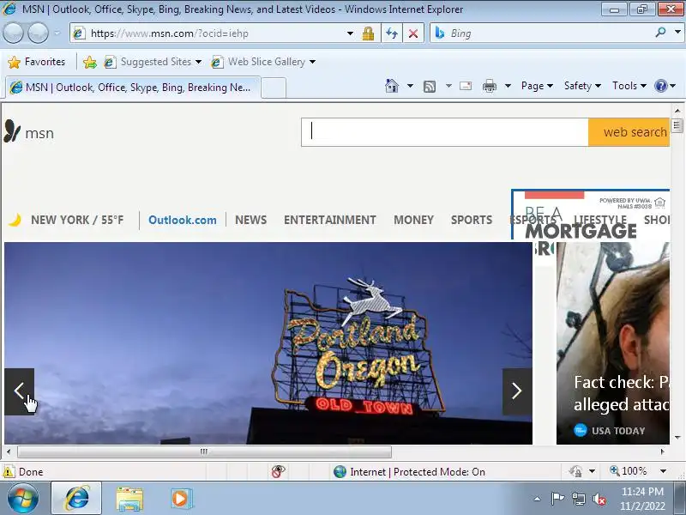Image resolution: width=686 pixels, height=515 pixels.
Task: Click the Action Center flag icon
Action: [x=557, y=499]
